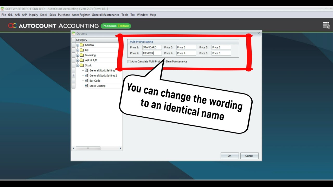Click the Price 1 name field

tap(152, 48)
